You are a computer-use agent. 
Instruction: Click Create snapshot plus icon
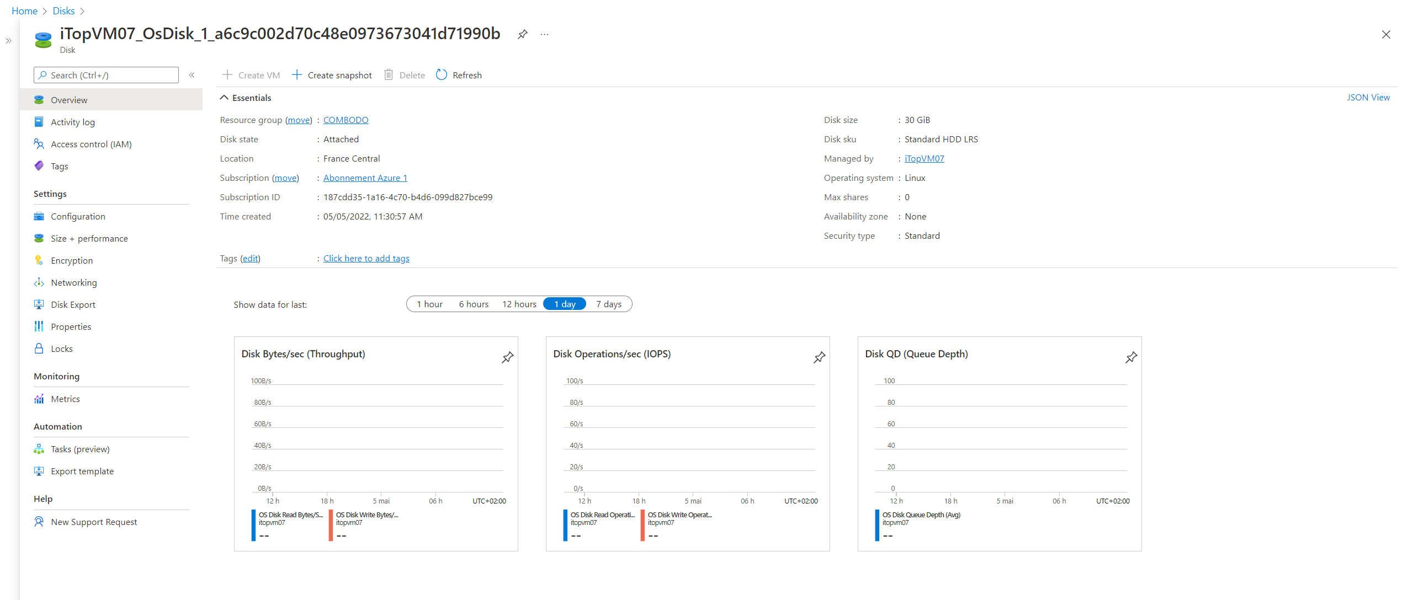pos(297,75)
